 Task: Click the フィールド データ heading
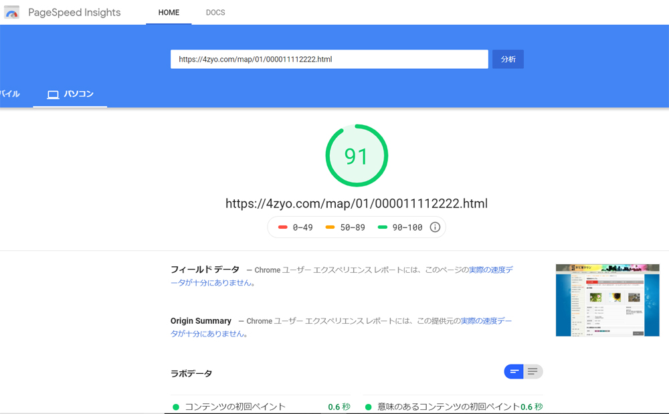(x=205, y=270)
